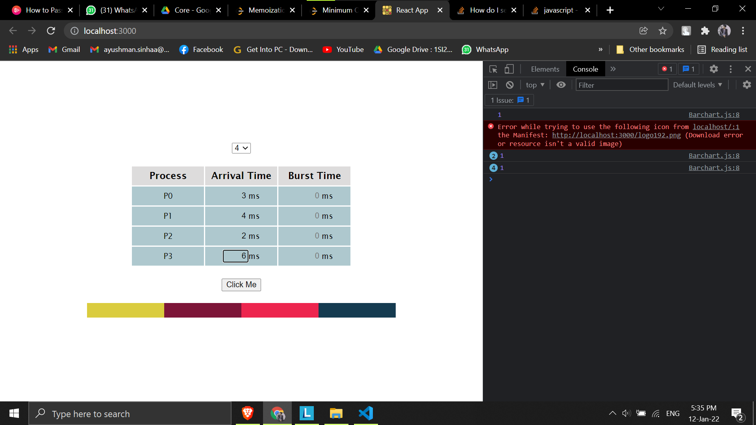
Task: Click the address bar URL
Action: 110,31
